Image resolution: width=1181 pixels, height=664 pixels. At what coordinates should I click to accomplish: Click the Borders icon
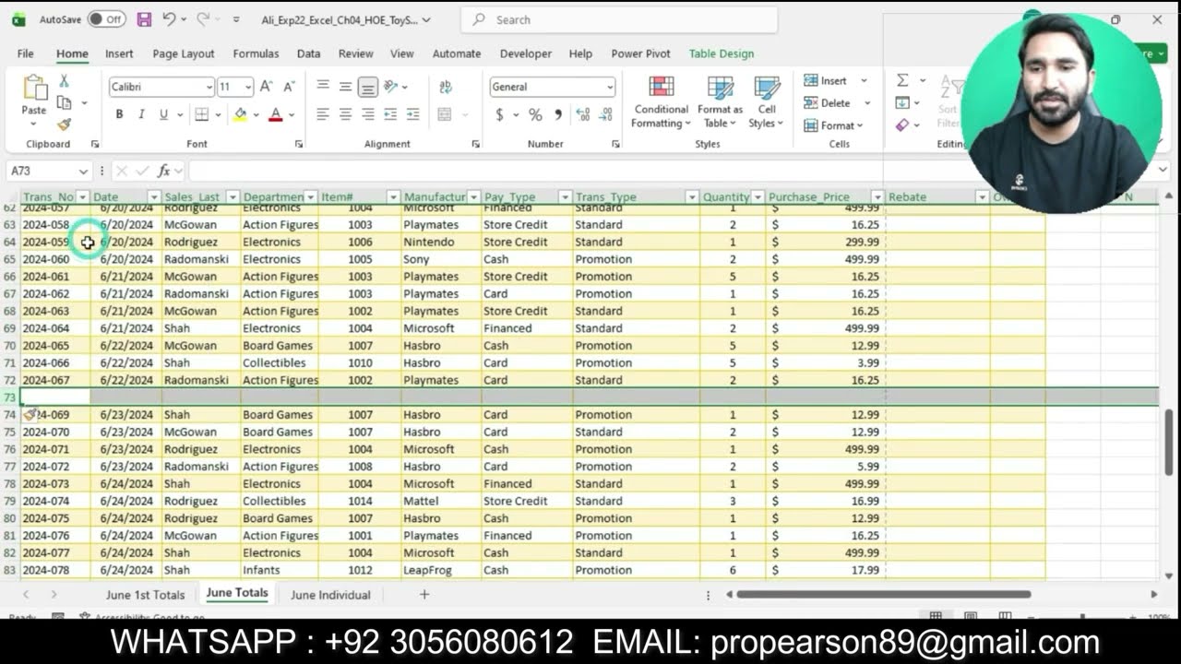click(x=201, y=114)
